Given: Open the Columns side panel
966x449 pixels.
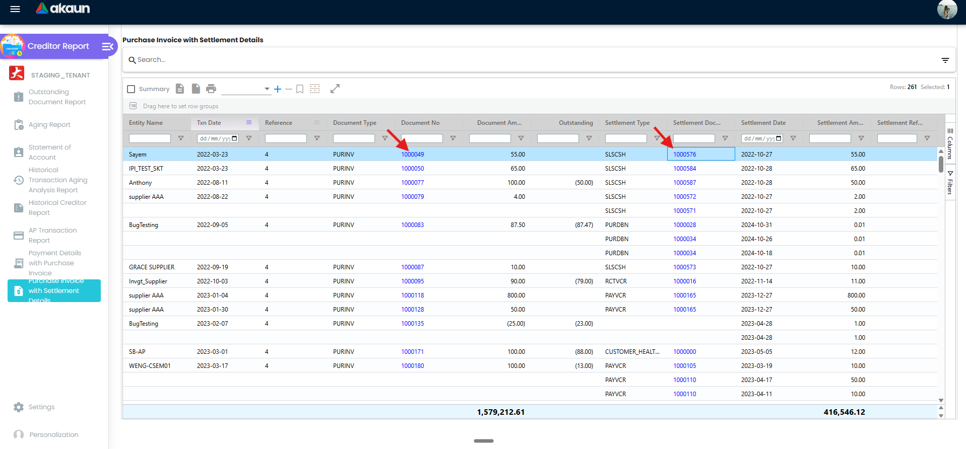Looking at the screenshot, I should (x=950, y=144).
